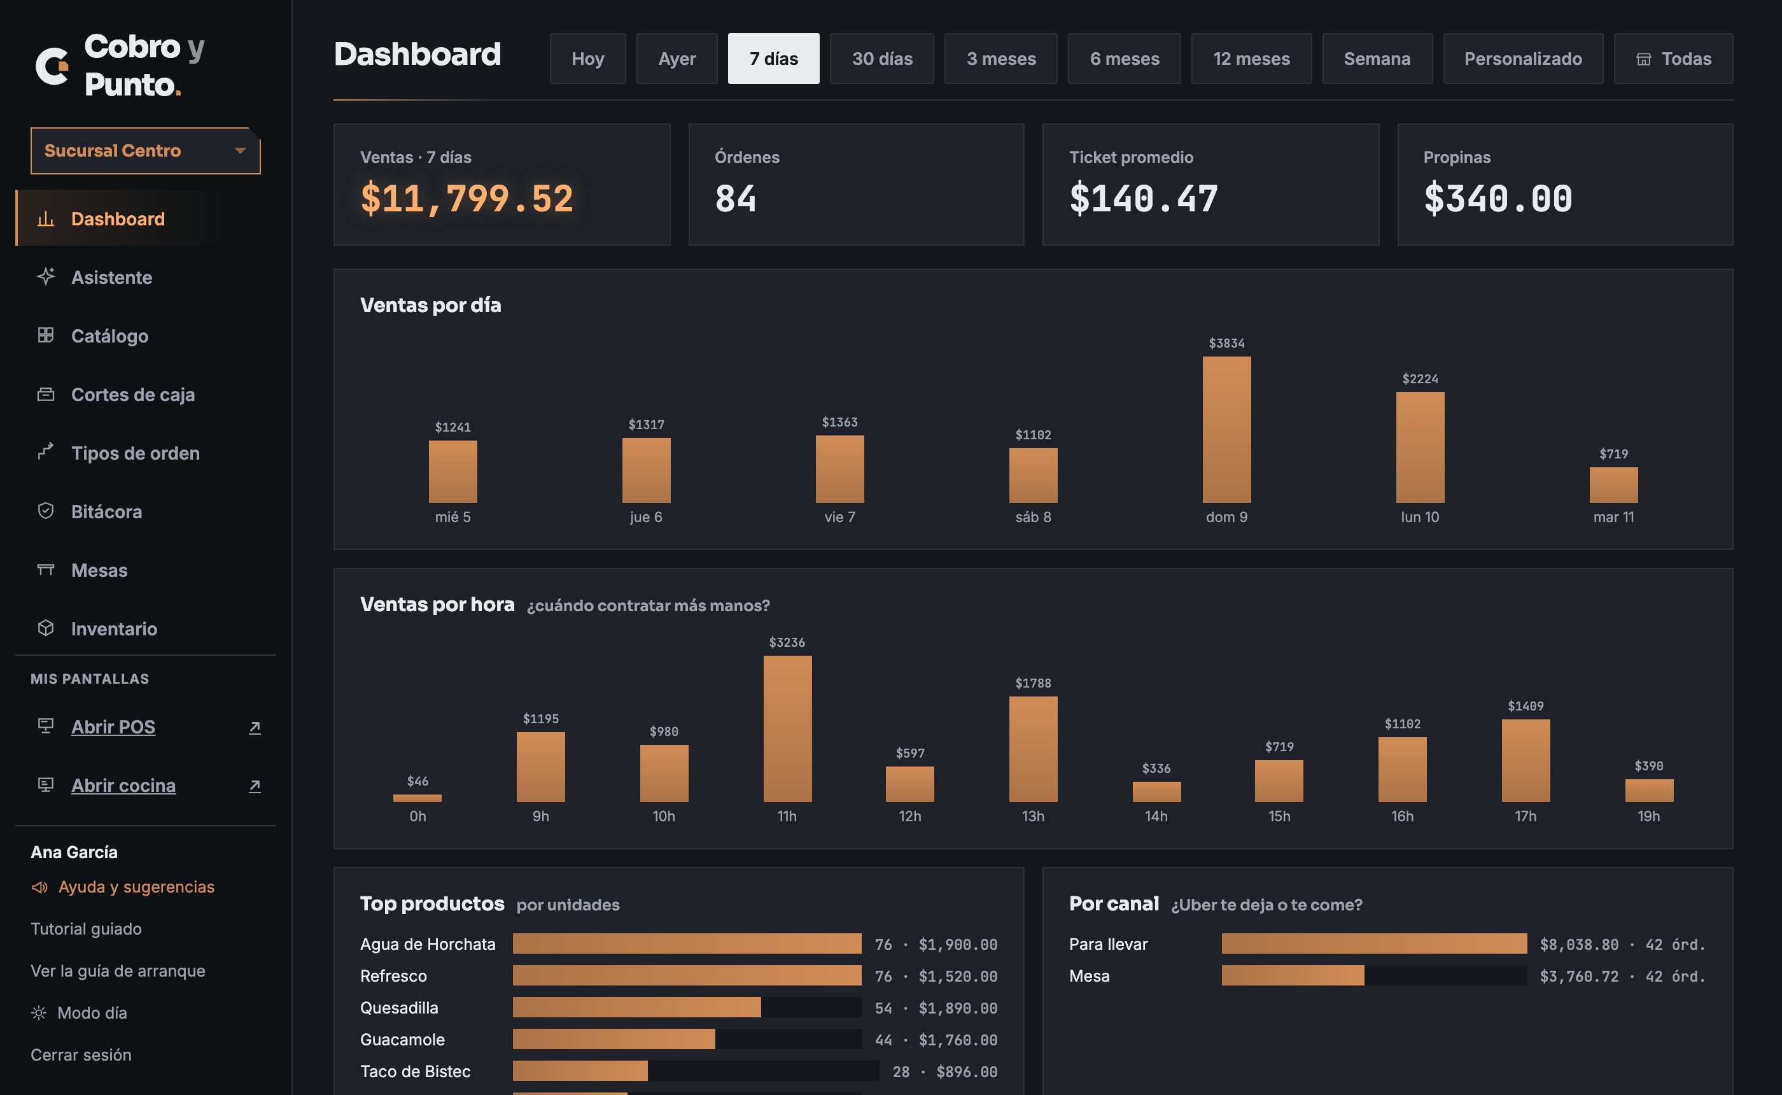Image resolution: width=1782 pixels, height=1095 pixels.
Task: Open the Sucursal Centro branch dropdown
Action: [x=146, y=151]
